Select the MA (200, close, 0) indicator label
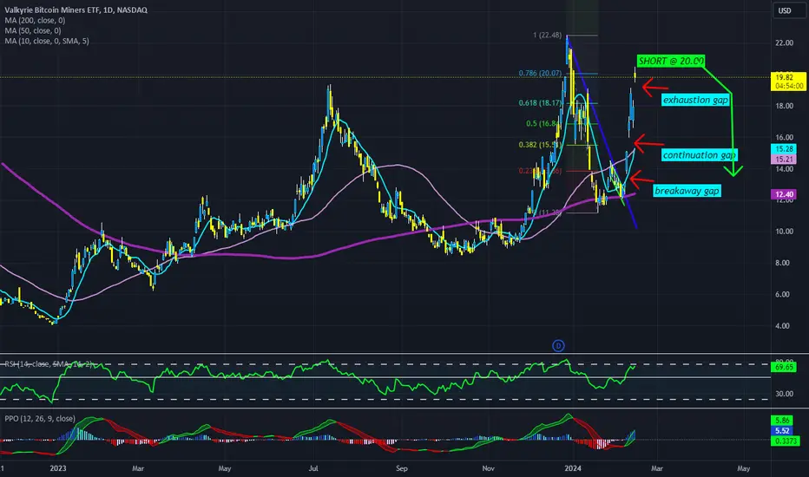809x477 pixels. coord(35,20)
